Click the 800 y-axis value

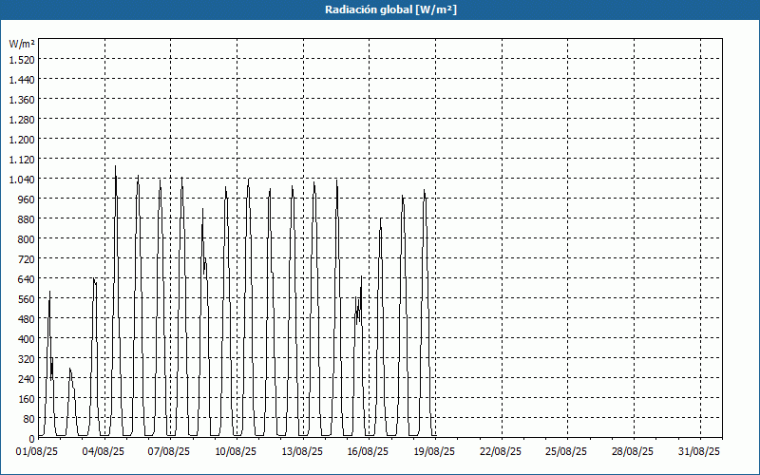click(x=27, y=239)
